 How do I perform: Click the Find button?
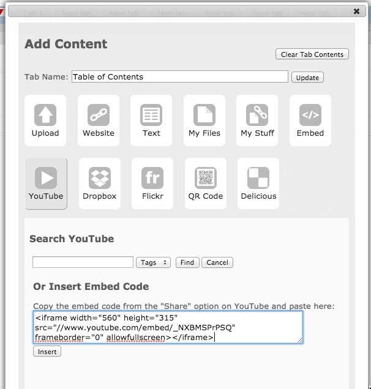pyautogui.click(x=187, y=262)
